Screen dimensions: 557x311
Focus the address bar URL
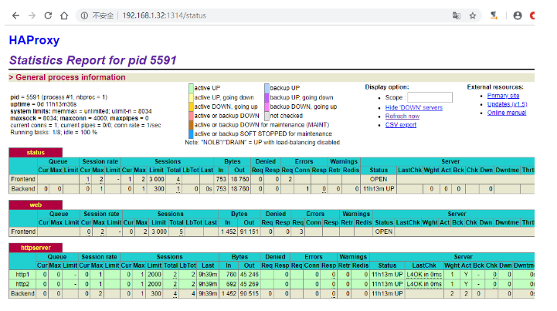point(164,15)
